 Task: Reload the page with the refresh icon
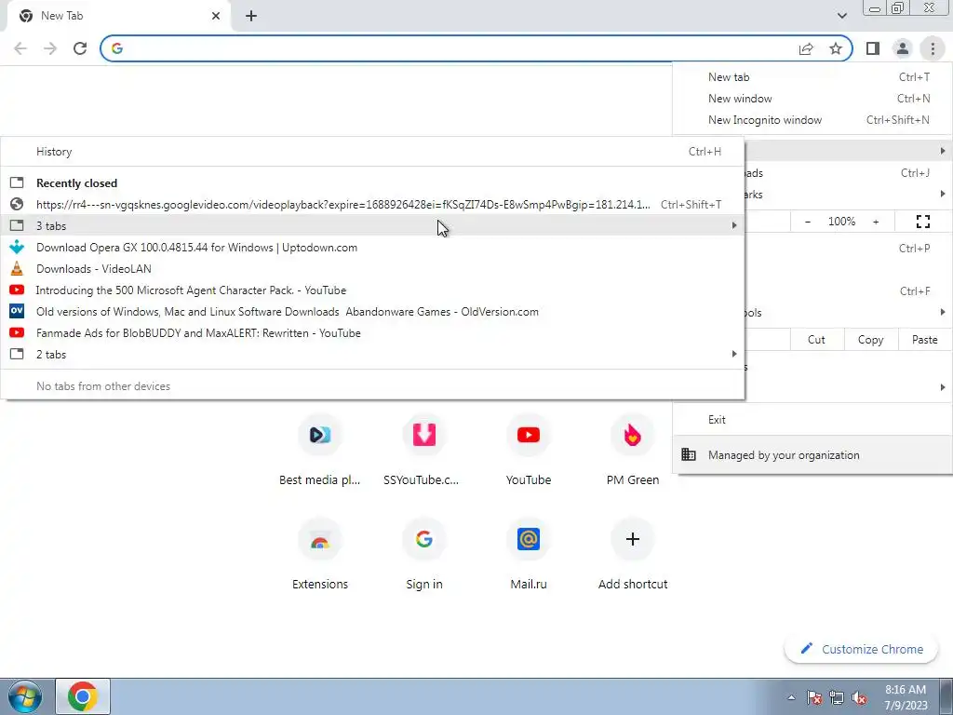coord(80,48)
